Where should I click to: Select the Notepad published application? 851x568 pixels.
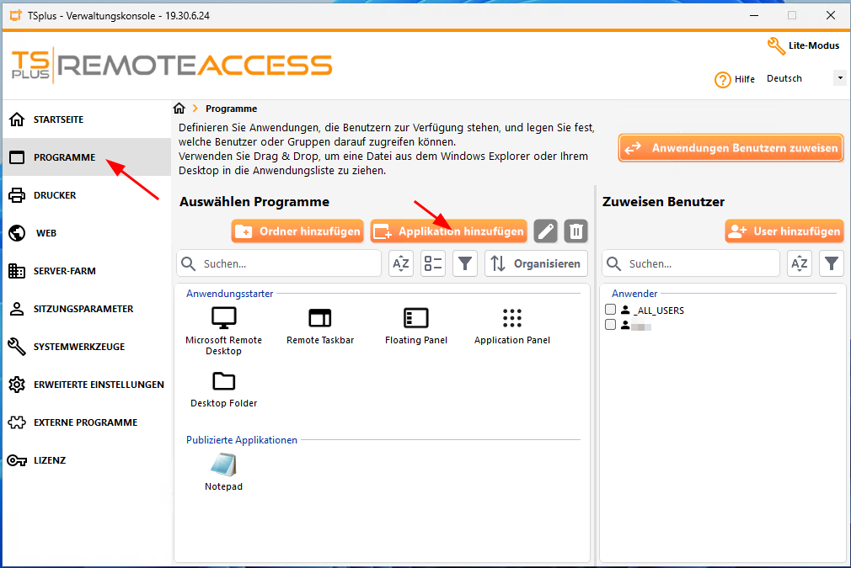223,471
